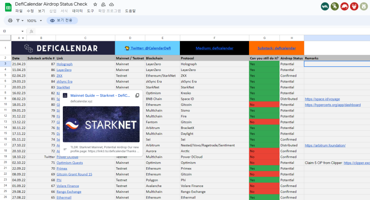Open the LayerZero link in row 4

click(64, 70)
